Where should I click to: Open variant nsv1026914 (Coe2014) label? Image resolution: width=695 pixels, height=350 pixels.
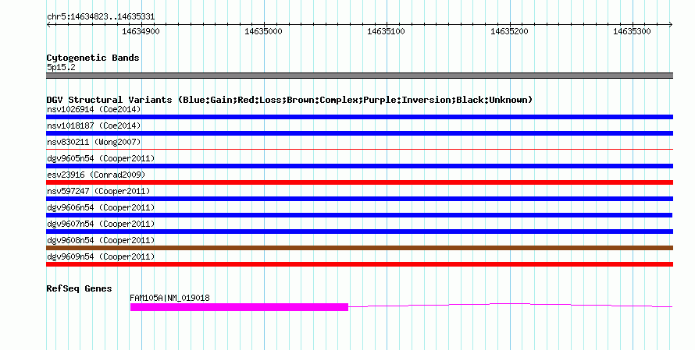[94, 109]
